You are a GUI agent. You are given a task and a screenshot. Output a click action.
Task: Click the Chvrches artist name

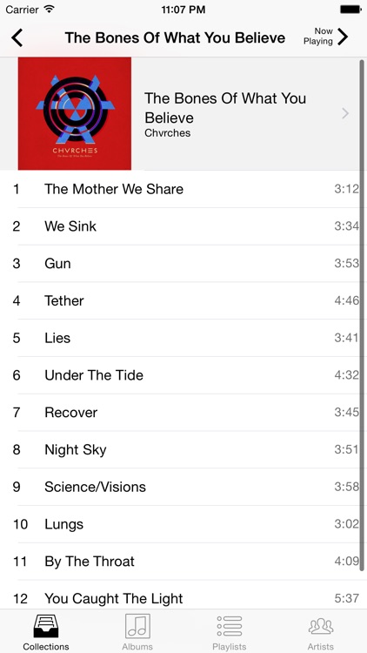pos(167,133)
